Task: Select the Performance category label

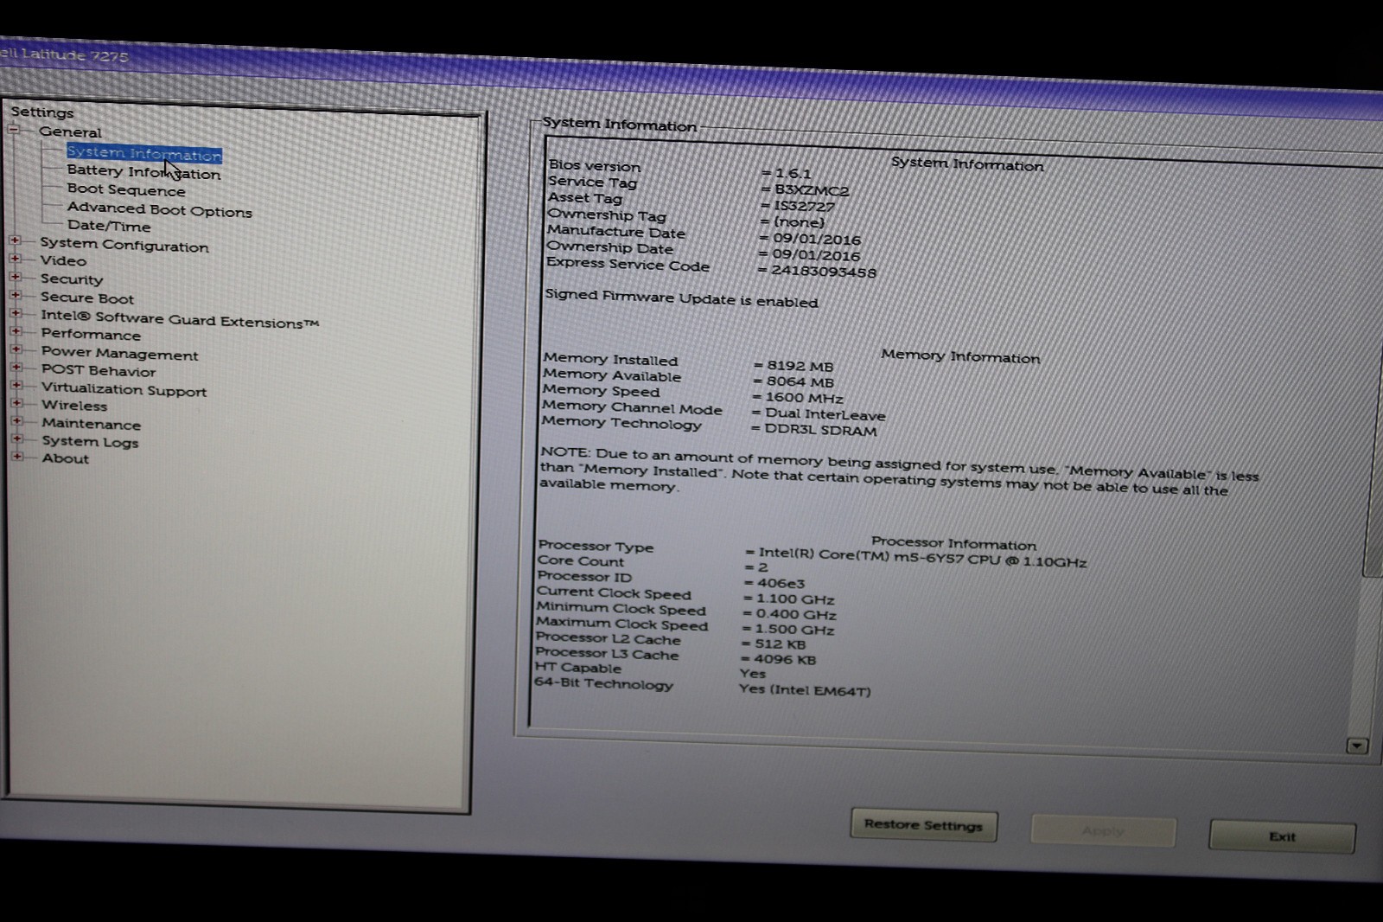Action: 91,334
